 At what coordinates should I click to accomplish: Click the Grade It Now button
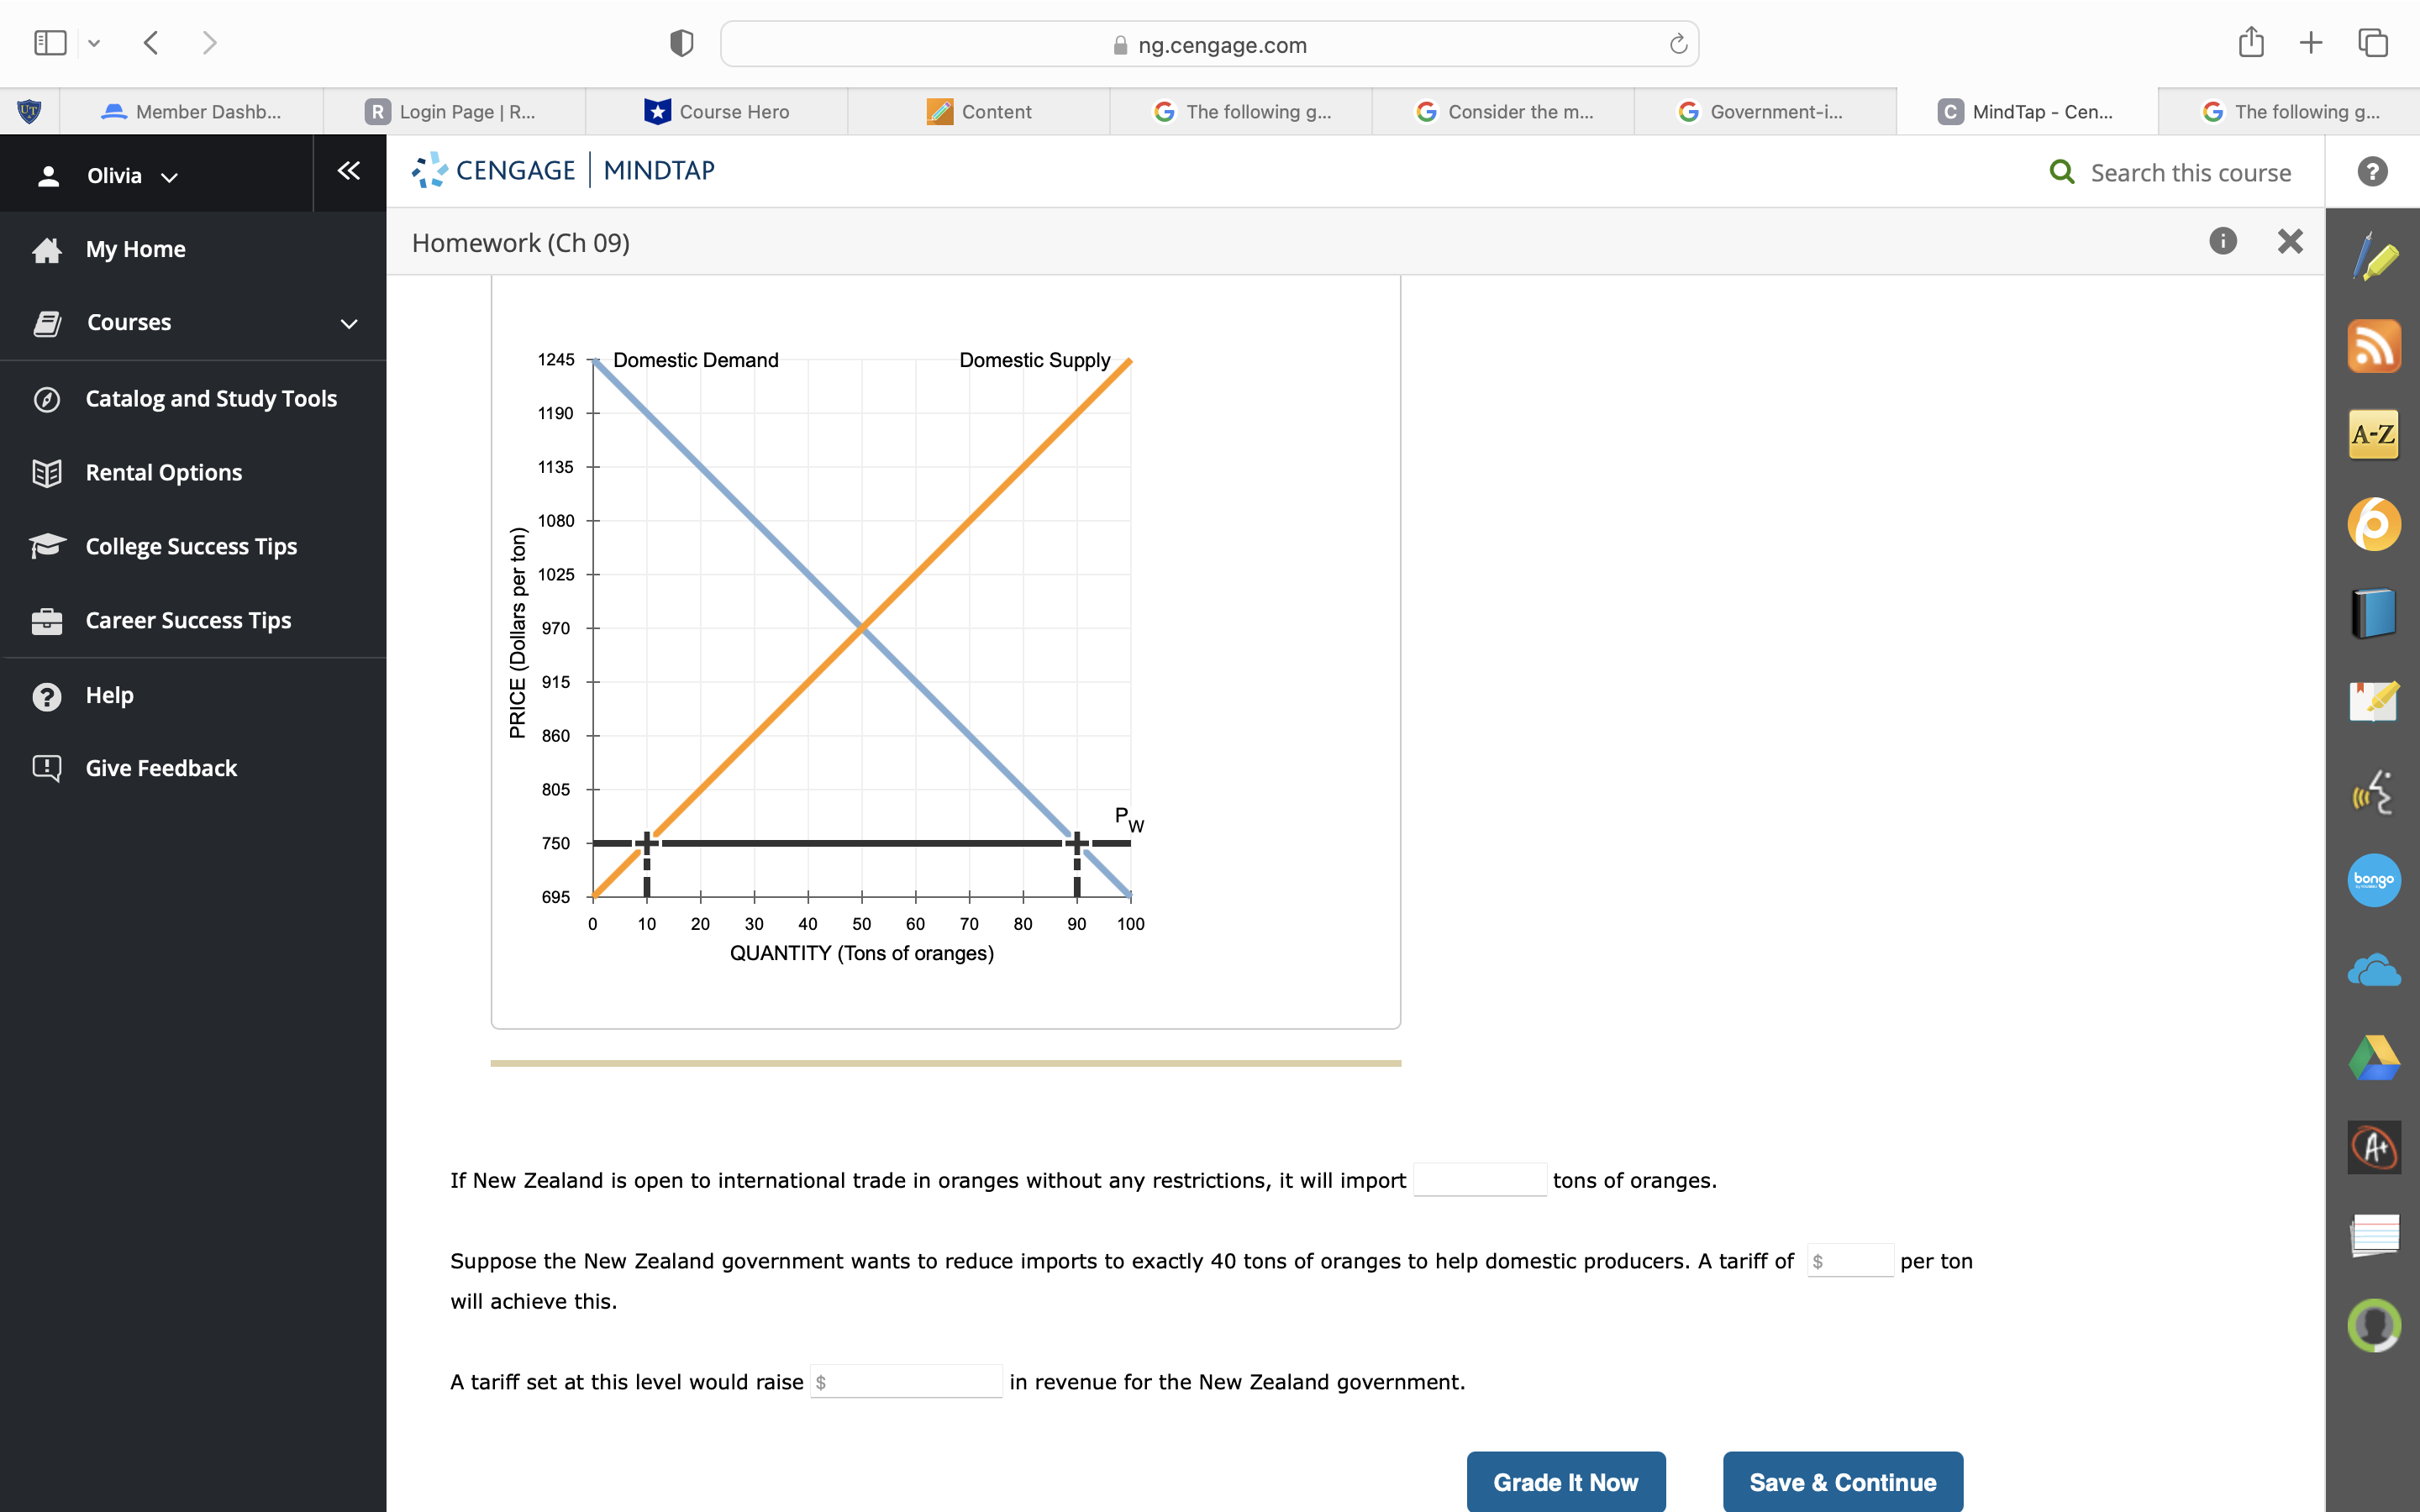[x=1565, y=1481]
